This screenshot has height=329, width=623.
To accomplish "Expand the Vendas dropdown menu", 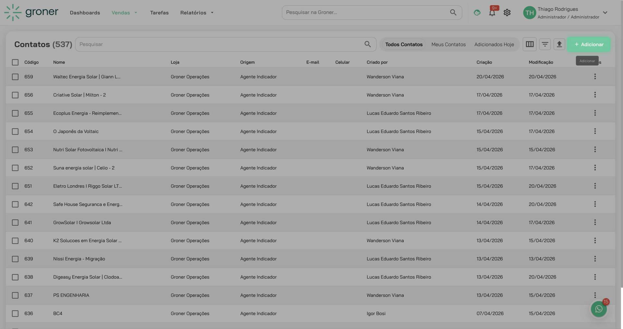I will (124, 13).
